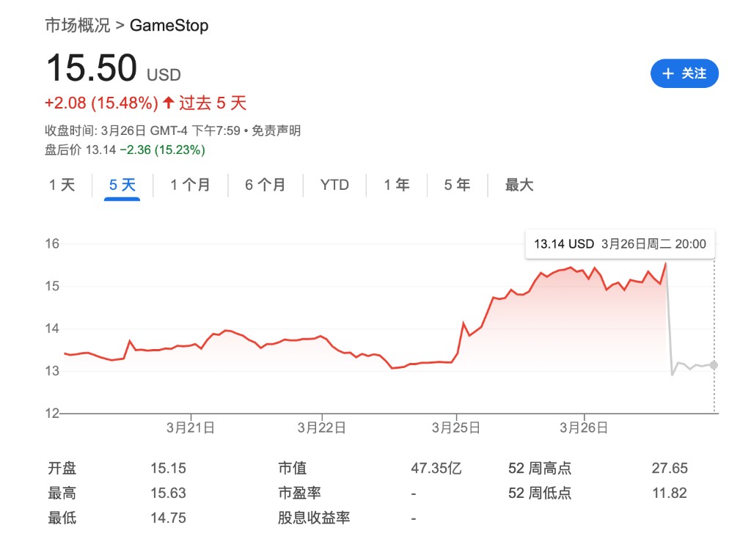Image resolution: width=751 pixels, height=547 pixels.
Task: Click the red up arrow icon
Action: [x=168, y=103]
